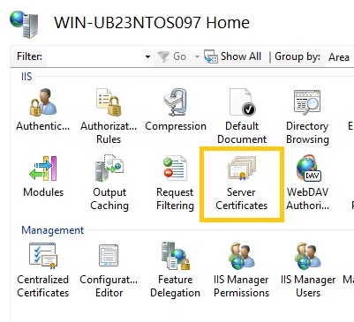Image resolution: width=354 pixels, height=322 pixels.
Task: Open Configuration Editor
Action: coord(109,270)
